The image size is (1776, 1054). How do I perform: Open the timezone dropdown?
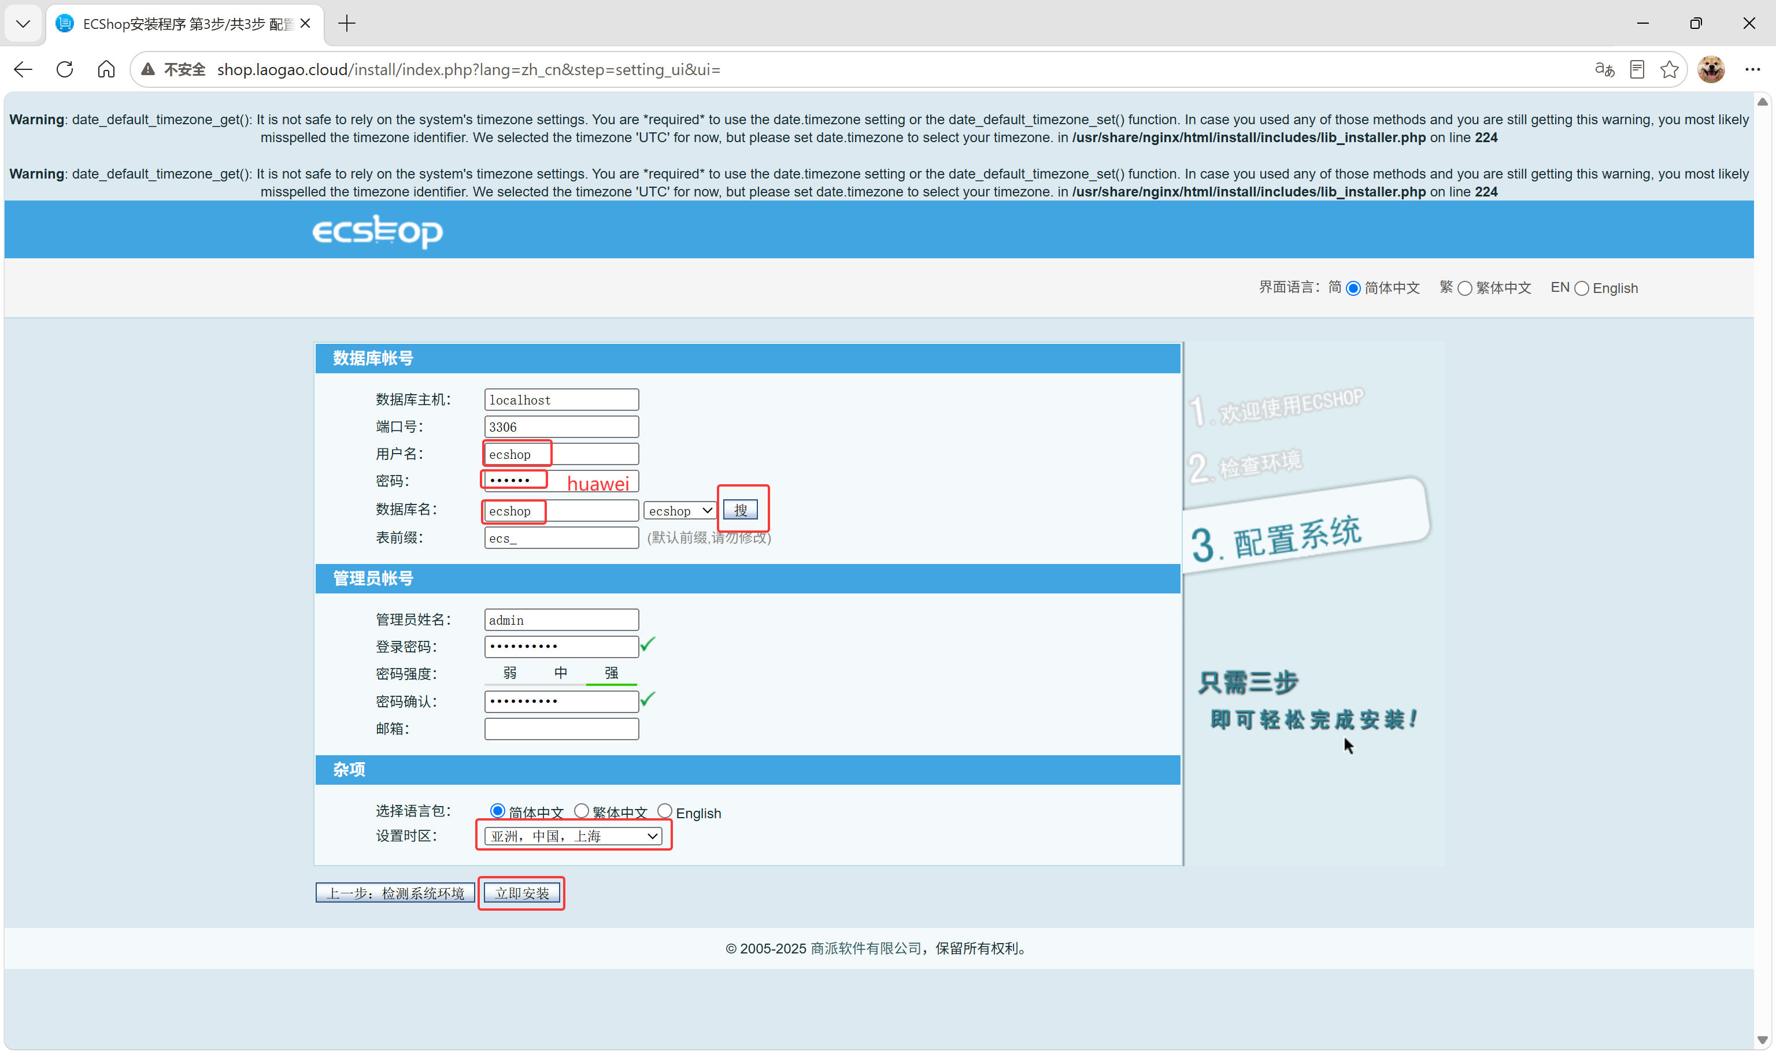573,836
